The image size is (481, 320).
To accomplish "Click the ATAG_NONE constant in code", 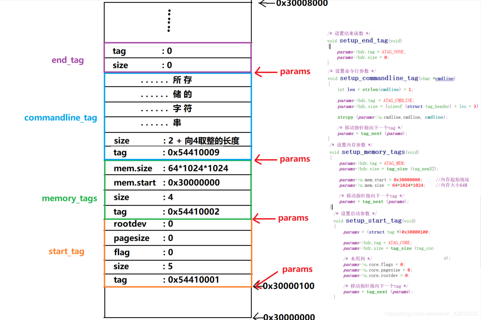I will coord(392,52).
